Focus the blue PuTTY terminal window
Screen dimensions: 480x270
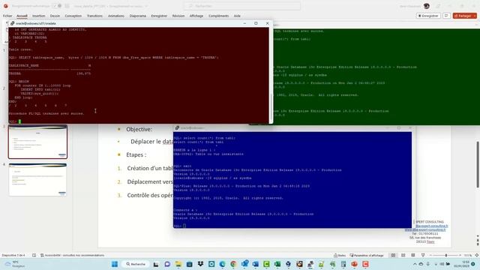point(292,180)
